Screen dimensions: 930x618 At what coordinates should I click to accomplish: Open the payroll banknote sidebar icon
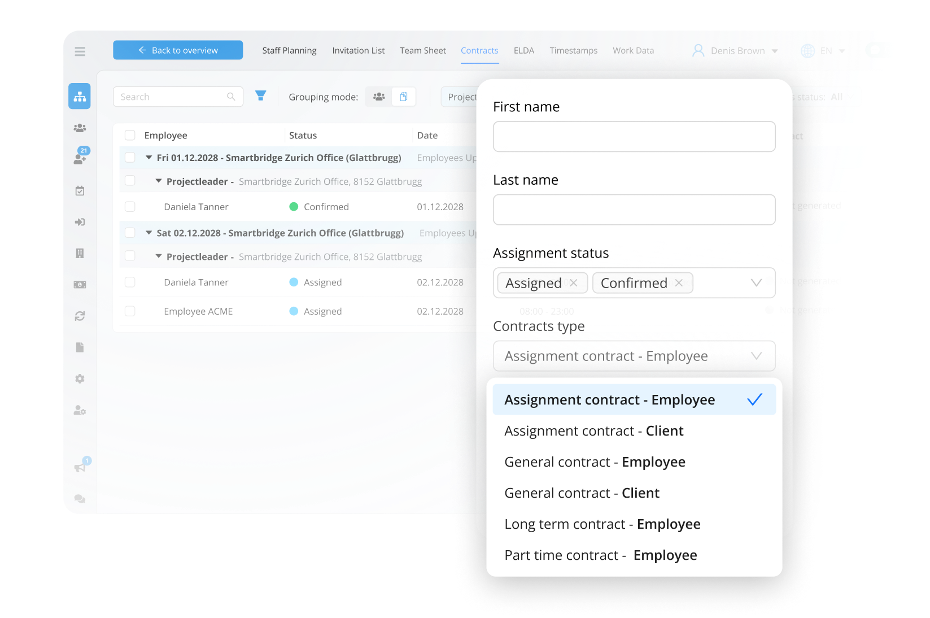coord(79,284)
